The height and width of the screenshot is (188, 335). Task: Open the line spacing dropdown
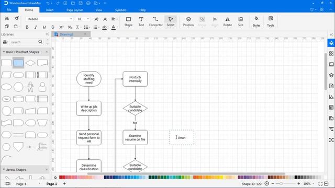click(x=87, y=27)
